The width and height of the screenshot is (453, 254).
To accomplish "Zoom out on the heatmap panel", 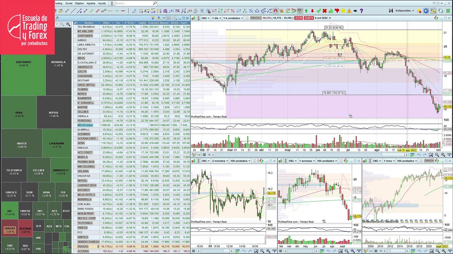I will (x=62, y=24).
